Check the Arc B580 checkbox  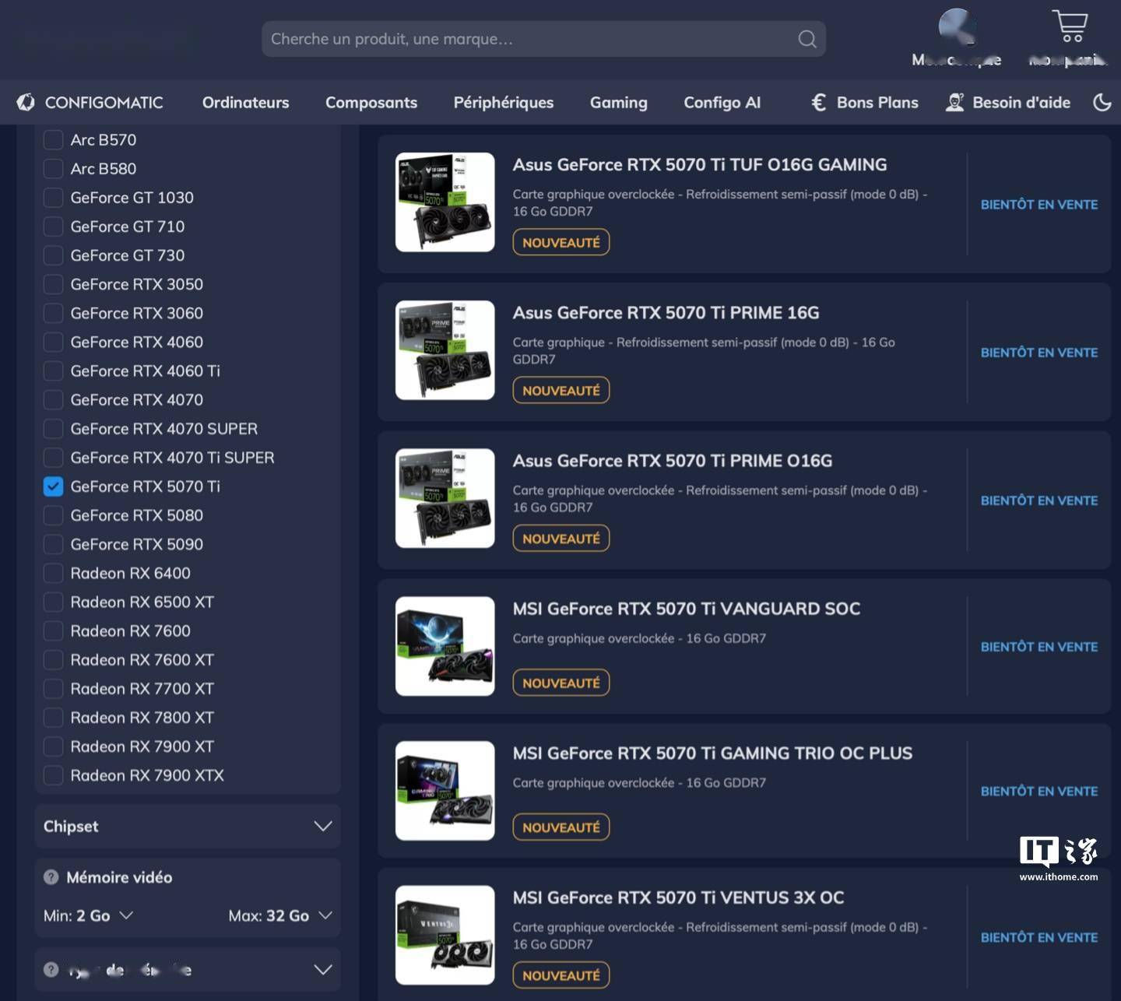[x=53, y=169]
